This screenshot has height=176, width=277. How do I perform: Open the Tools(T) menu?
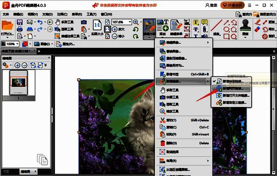(x=91, y=14)
